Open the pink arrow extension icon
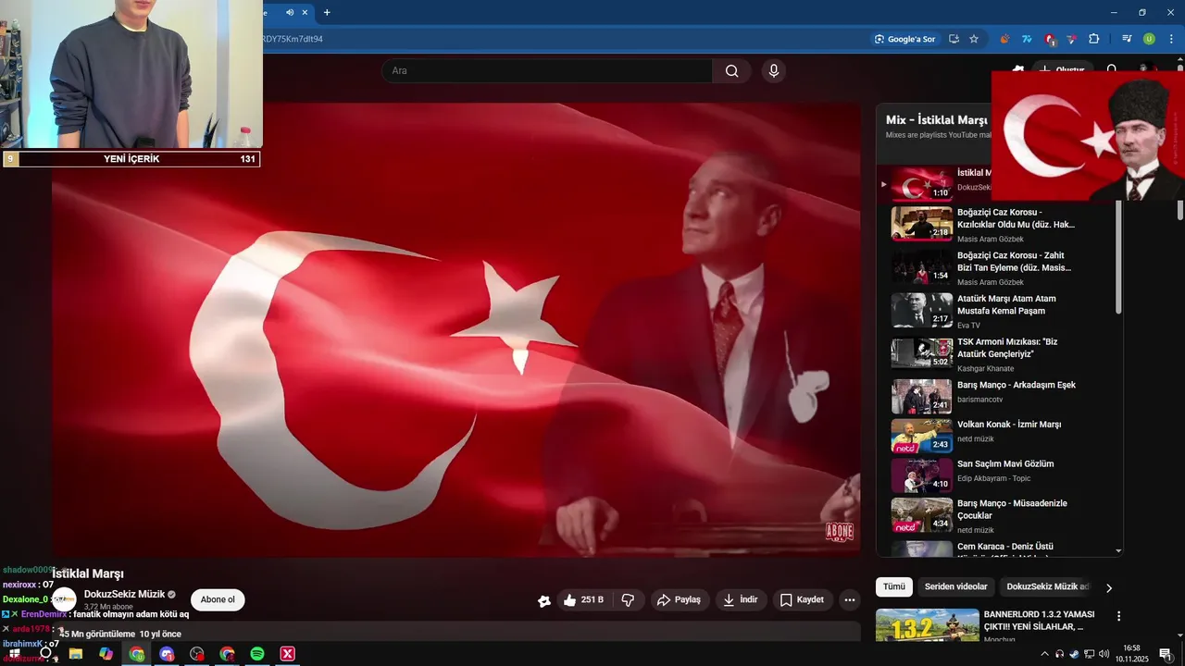Image resolution: width=1185 pixels, height=666 pixels. coord(1072,39)
